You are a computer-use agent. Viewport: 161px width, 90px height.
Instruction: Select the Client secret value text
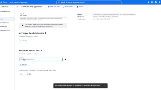pos(105,17)
